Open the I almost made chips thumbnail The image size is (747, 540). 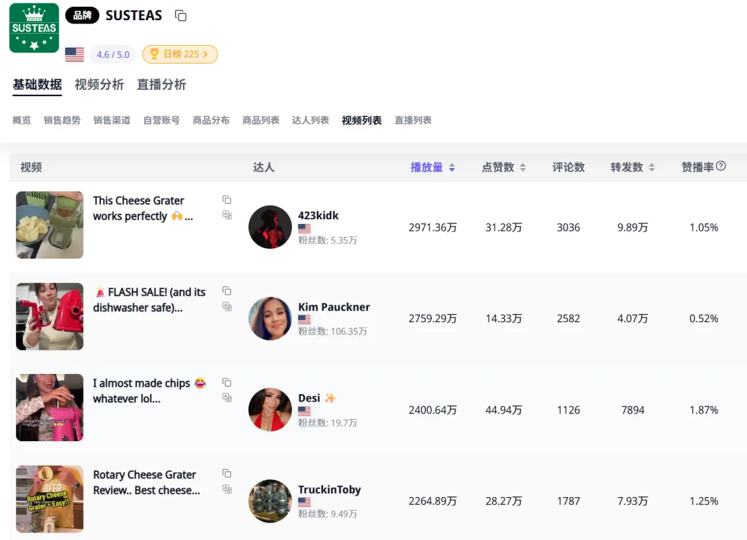click(x=50, y=408)
